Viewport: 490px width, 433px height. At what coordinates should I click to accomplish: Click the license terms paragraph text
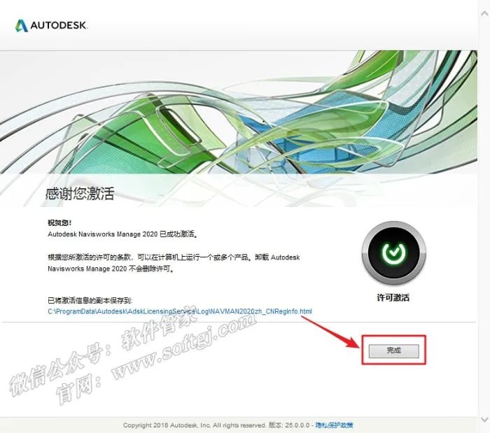(174, 263)
